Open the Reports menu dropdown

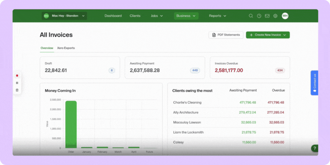(x=217, y=16)
